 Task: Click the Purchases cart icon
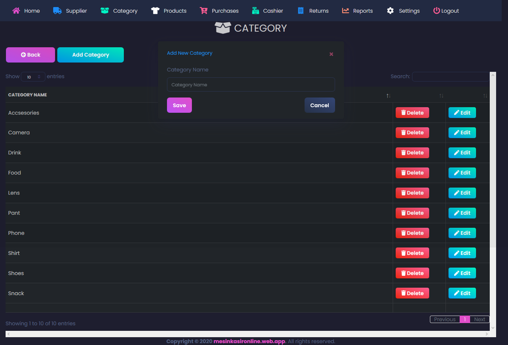click(203, 10)
